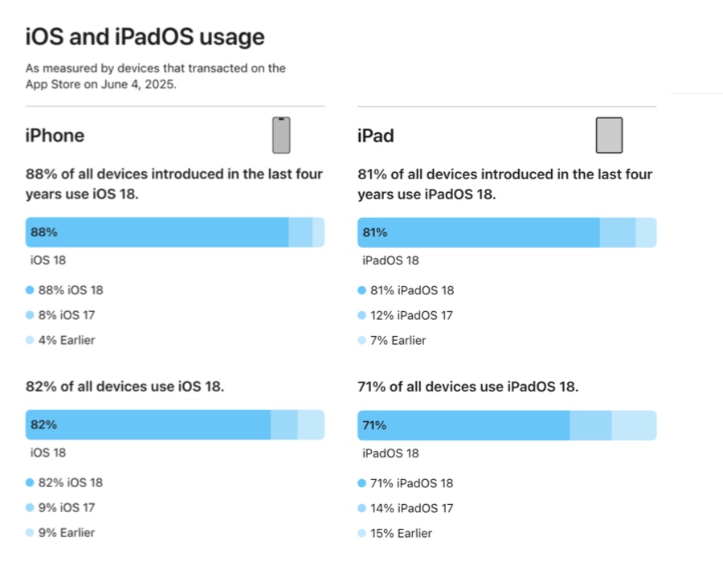Click the 81% iPadOS 18 legend dot
The width and height of the screenshot is (723, 570).
pyautogui.click(x=361, y=290)
